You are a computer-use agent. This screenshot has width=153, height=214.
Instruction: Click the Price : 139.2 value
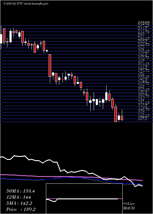(21, 209)
